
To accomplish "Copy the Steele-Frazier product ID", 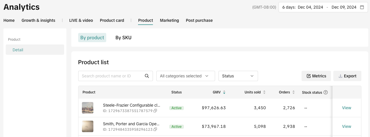I will (155, 111).
